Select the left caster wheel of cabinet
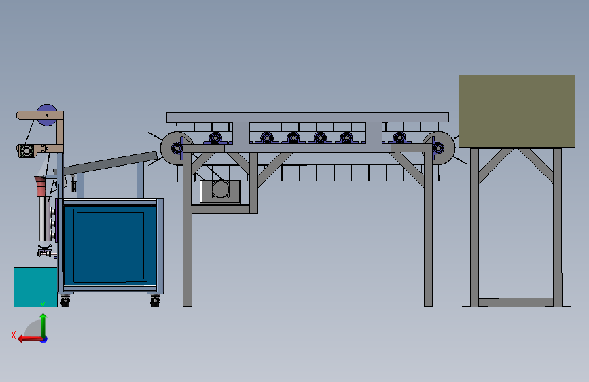This screenshot has height=382, width=589. 65,301
